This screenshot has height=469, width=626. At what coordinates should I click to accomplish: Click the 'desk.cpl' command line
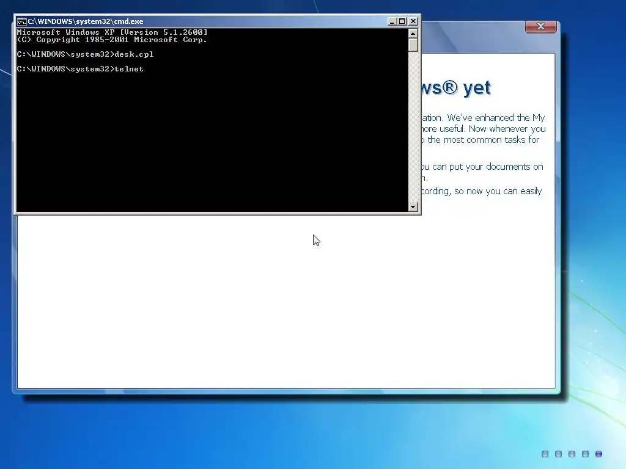[85, 54]
